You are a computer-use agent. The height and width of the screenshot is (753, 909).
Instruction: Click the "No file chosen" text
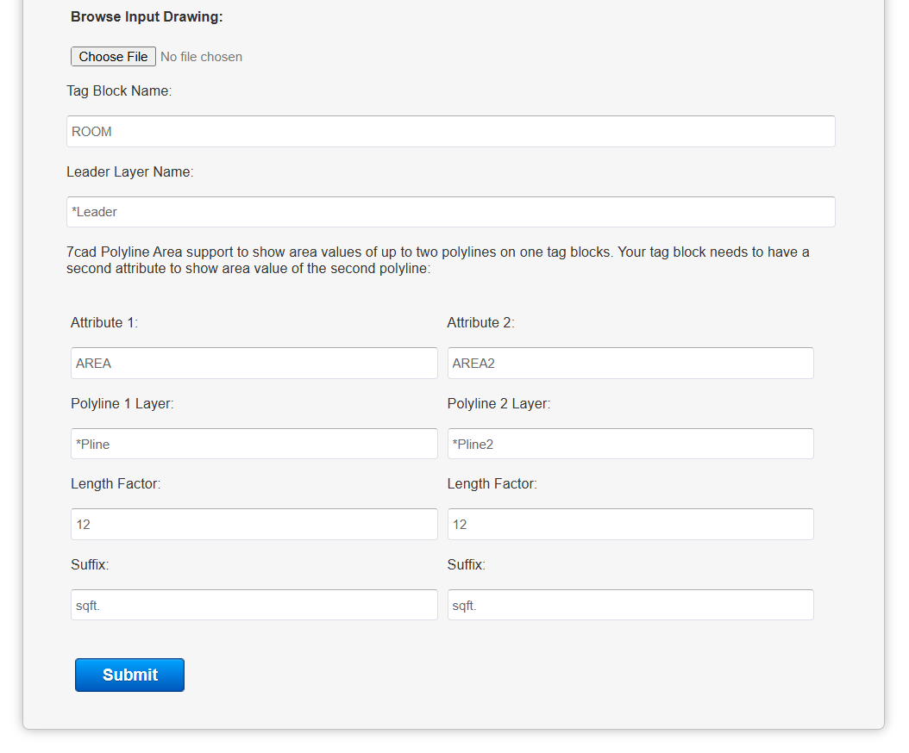(201, 57)
